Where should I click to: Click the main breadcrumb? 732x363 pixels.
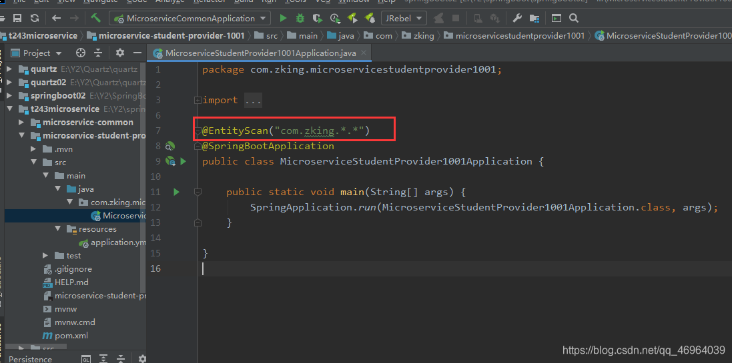pos(303,35)
